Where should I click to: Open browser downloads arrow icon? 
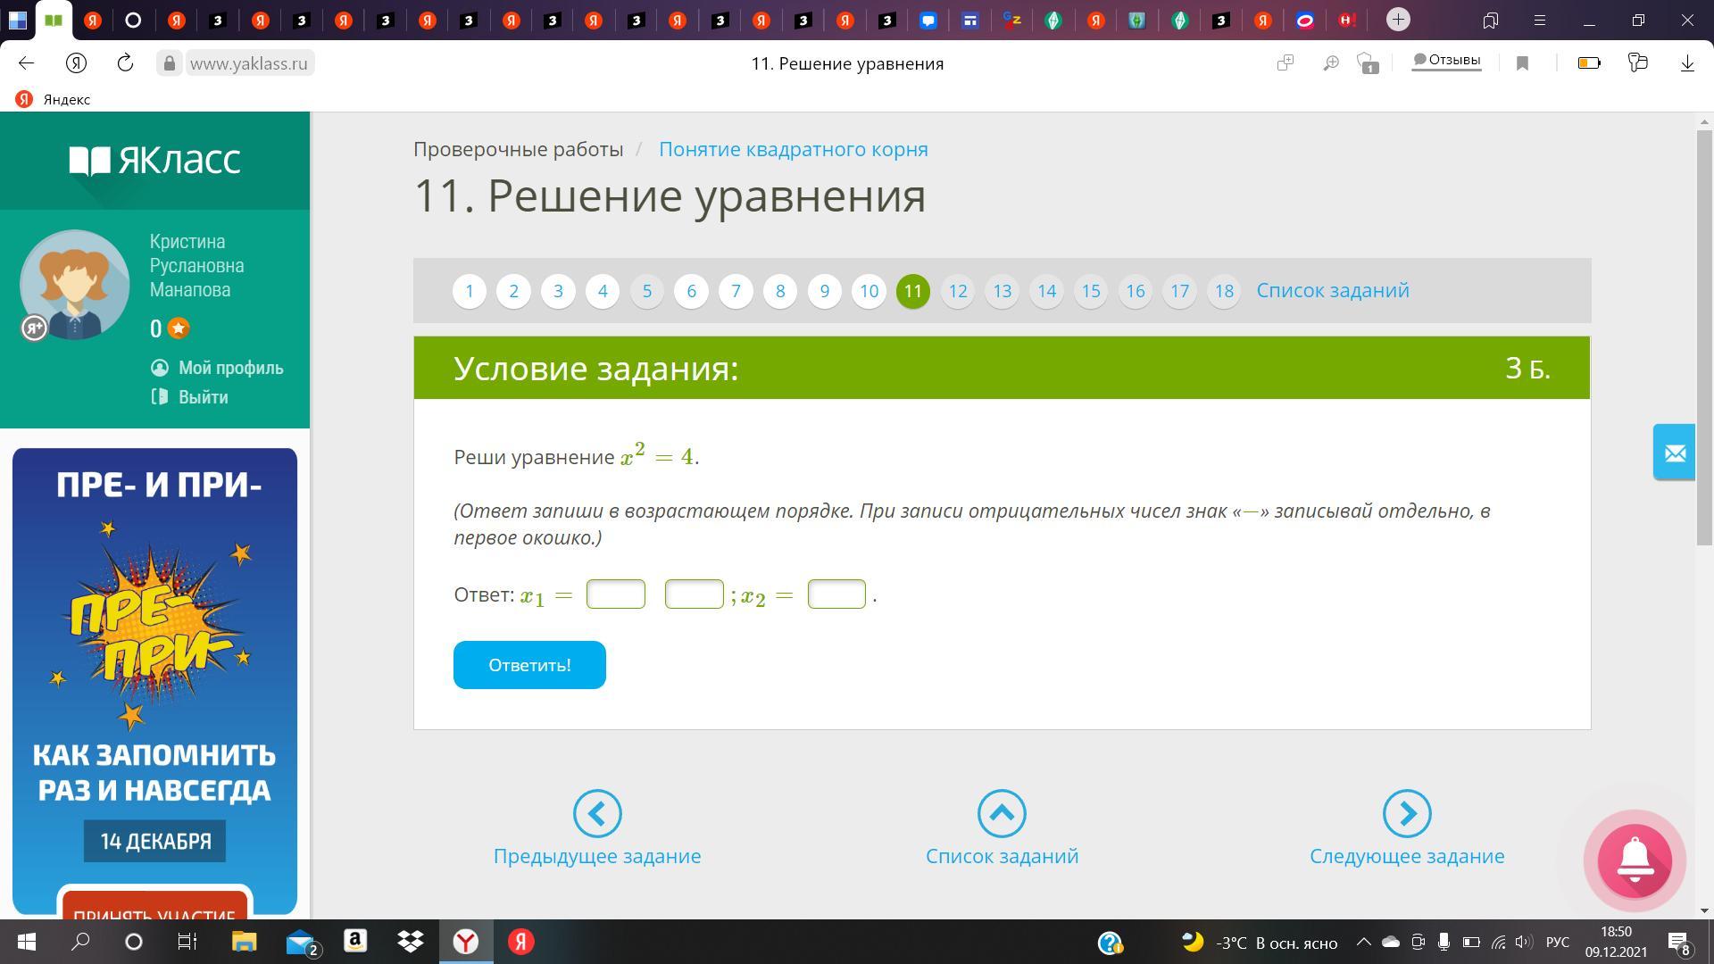pyautogui.click(x=1687, y=63)
